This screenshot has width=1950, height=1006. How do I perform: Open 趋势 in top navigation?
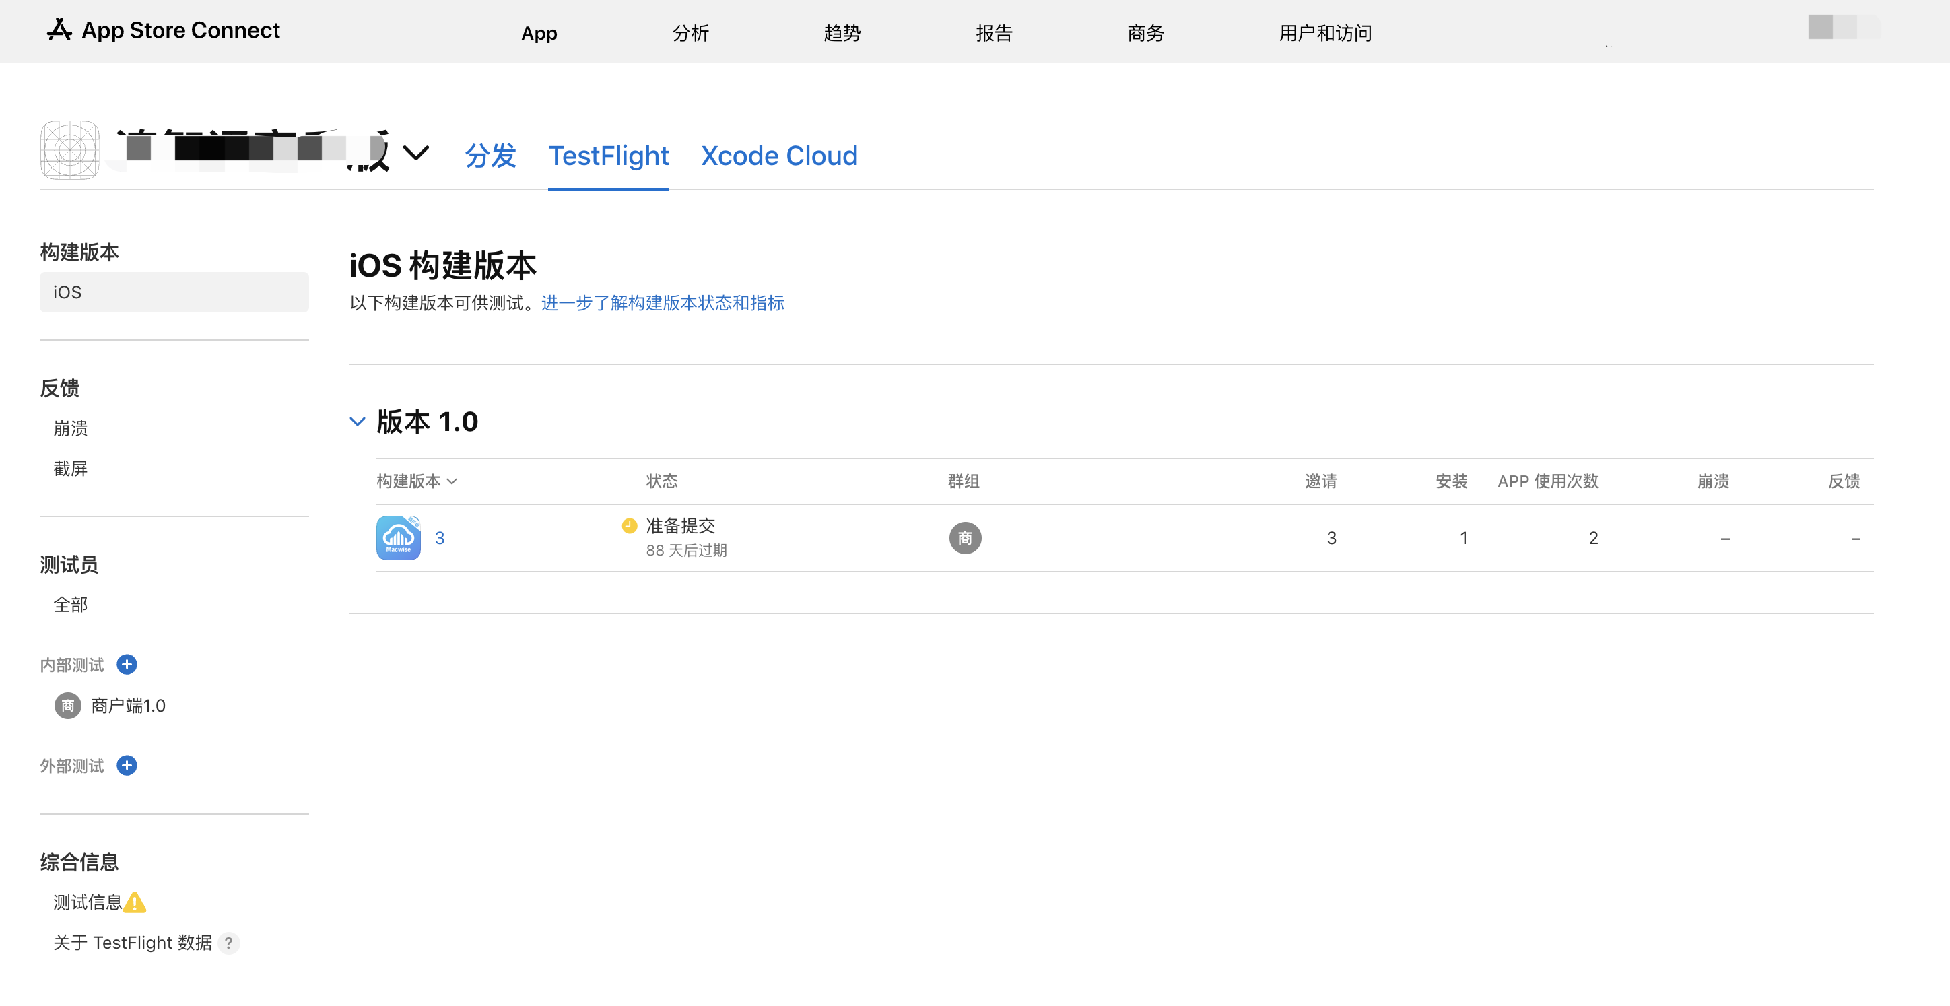[x=842, y=32]
